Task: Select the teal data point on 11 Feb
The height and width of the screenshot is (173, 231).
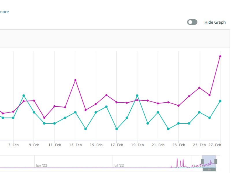Action: pos(55,123)
